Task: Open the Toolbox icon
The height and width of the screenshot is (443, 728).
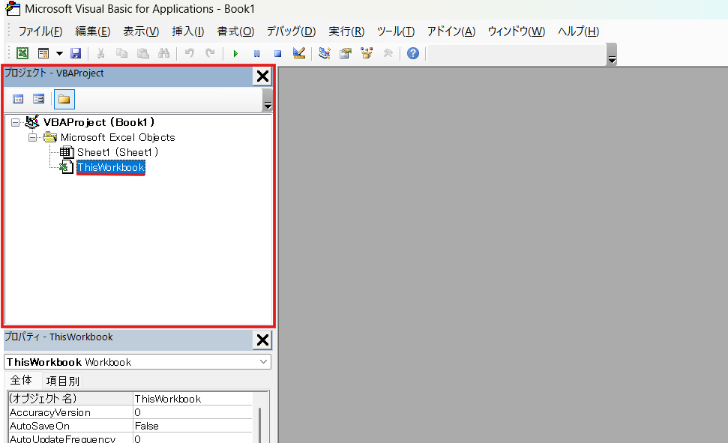Action: [x=388, y=53]
